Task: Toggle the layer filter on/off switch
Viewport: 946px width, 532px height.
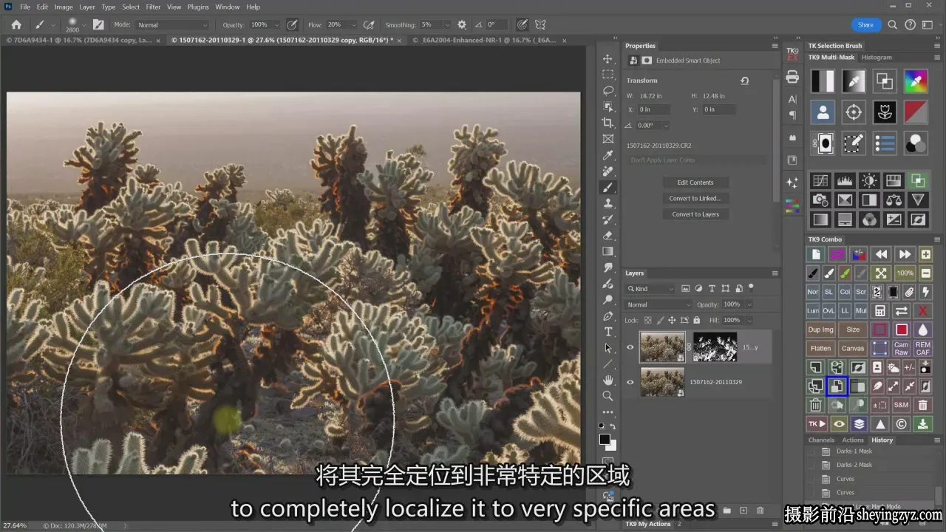Action: coord(751,287)
